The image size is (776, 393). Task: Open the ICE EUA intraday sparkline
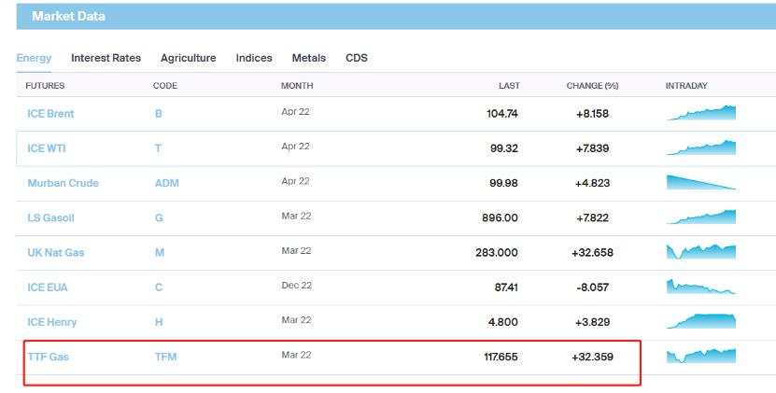(700, 287)
